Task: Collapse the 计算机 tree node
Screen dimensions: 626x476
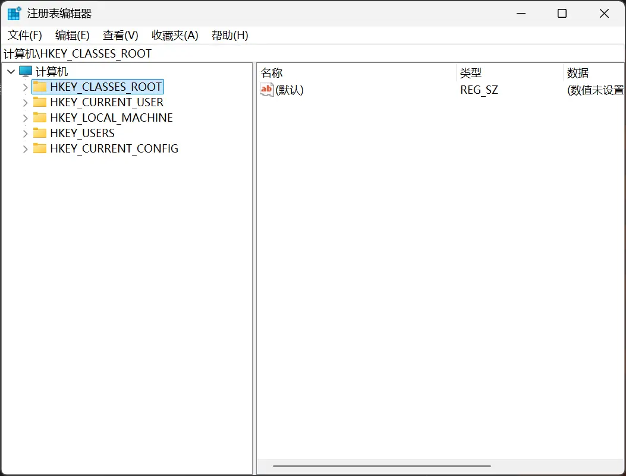Action: [x=10, y=70]
